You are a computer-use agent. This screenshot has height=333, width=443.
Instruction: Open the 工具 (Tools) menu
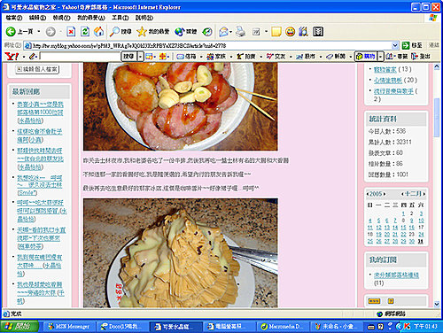tap(120, 18)
